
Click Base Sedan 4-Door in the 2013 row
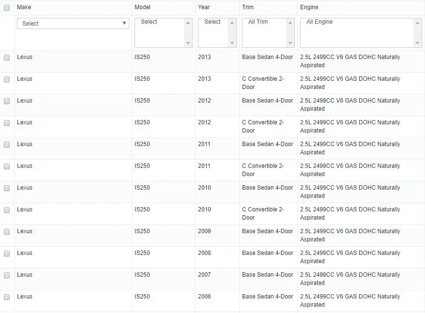(x=268, y=57)
